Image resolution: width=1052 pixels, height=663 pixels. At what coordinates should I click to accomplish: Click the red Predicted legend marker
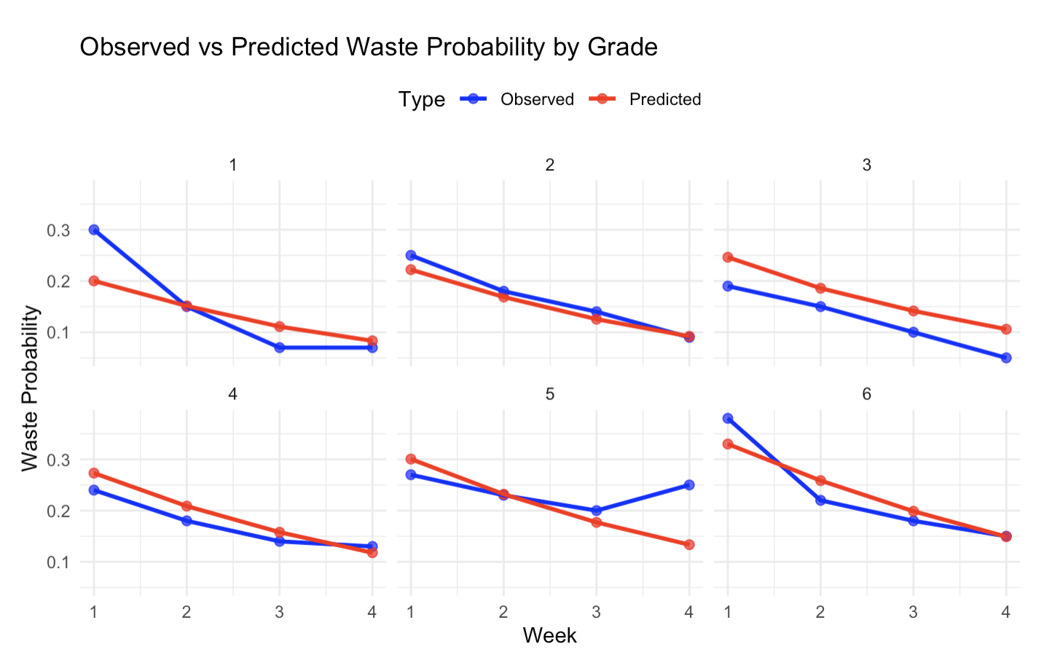(602, 100)
